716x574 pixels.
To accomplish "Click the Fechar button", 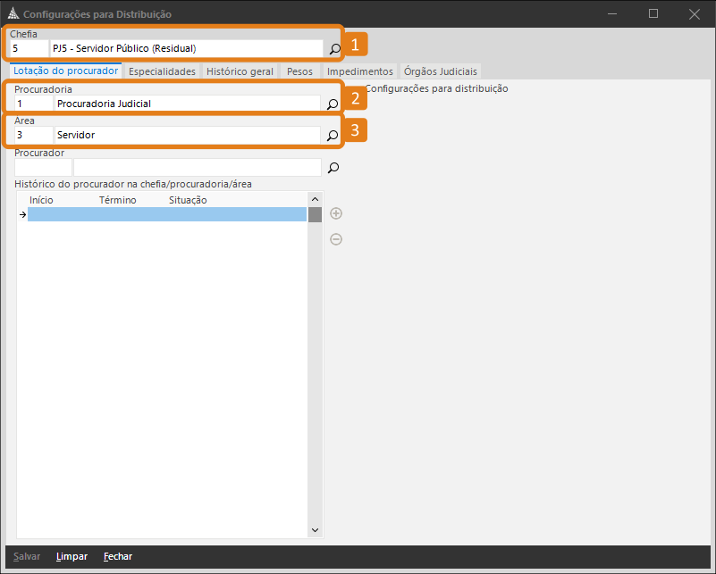I will tap(118, 557).
